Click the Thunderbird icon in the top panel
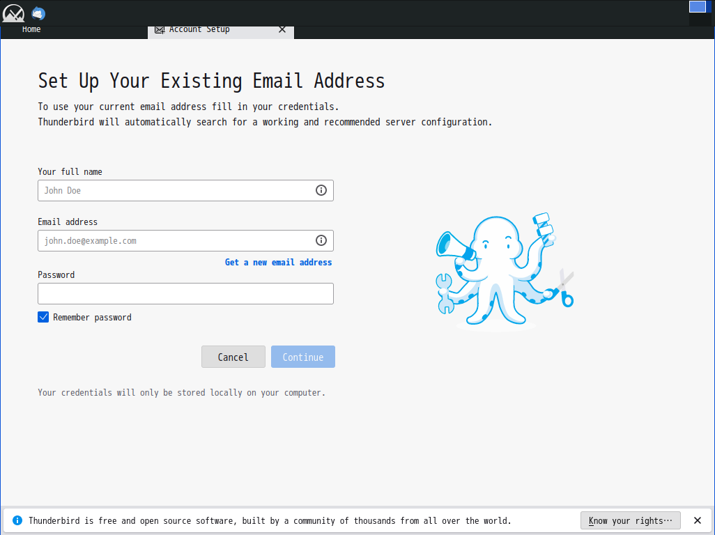 pos(38,13)
